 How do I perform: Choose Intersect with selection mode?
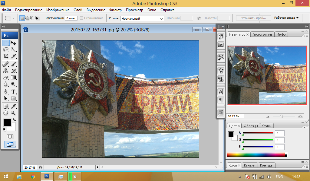(x=37, y=18)
